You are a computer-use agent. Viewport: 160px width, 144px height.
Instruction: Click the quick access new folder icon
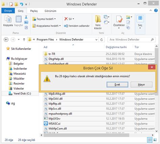point(16,4)
